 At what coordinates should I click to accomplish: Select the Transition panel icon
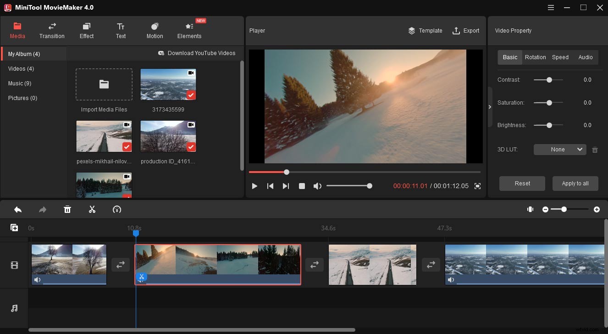(x=51, y=30)
